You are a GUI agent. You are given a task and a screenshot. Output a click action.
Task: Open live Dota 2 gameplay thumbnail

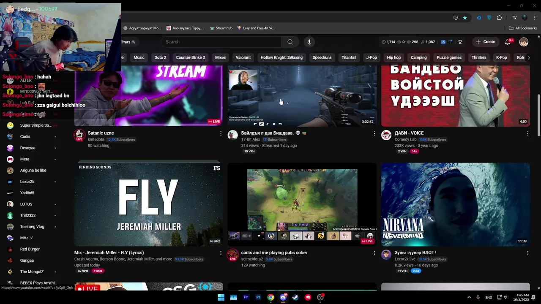coord(302,204)
